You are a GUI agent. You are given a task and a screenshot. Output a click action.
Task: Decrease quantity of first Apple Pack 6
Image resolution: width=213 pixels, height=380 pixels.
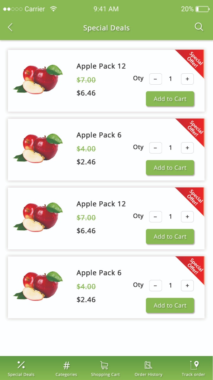pos(156,148)
